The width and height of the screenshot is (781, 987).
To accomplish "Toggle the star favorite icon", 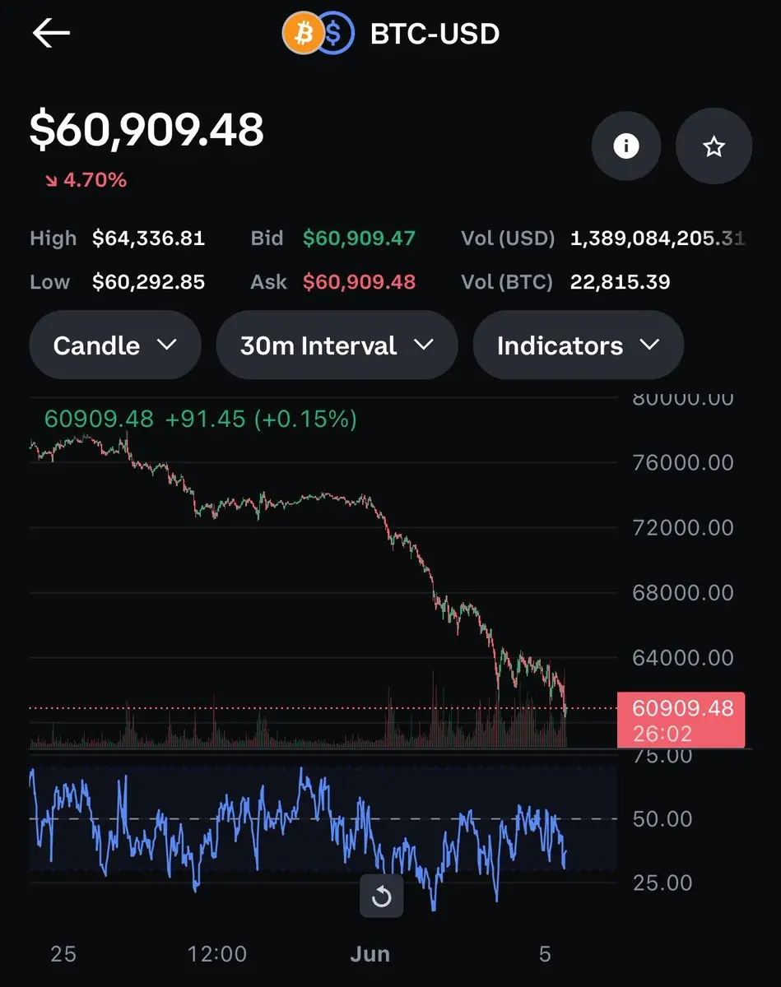I will tap(714, 146).
